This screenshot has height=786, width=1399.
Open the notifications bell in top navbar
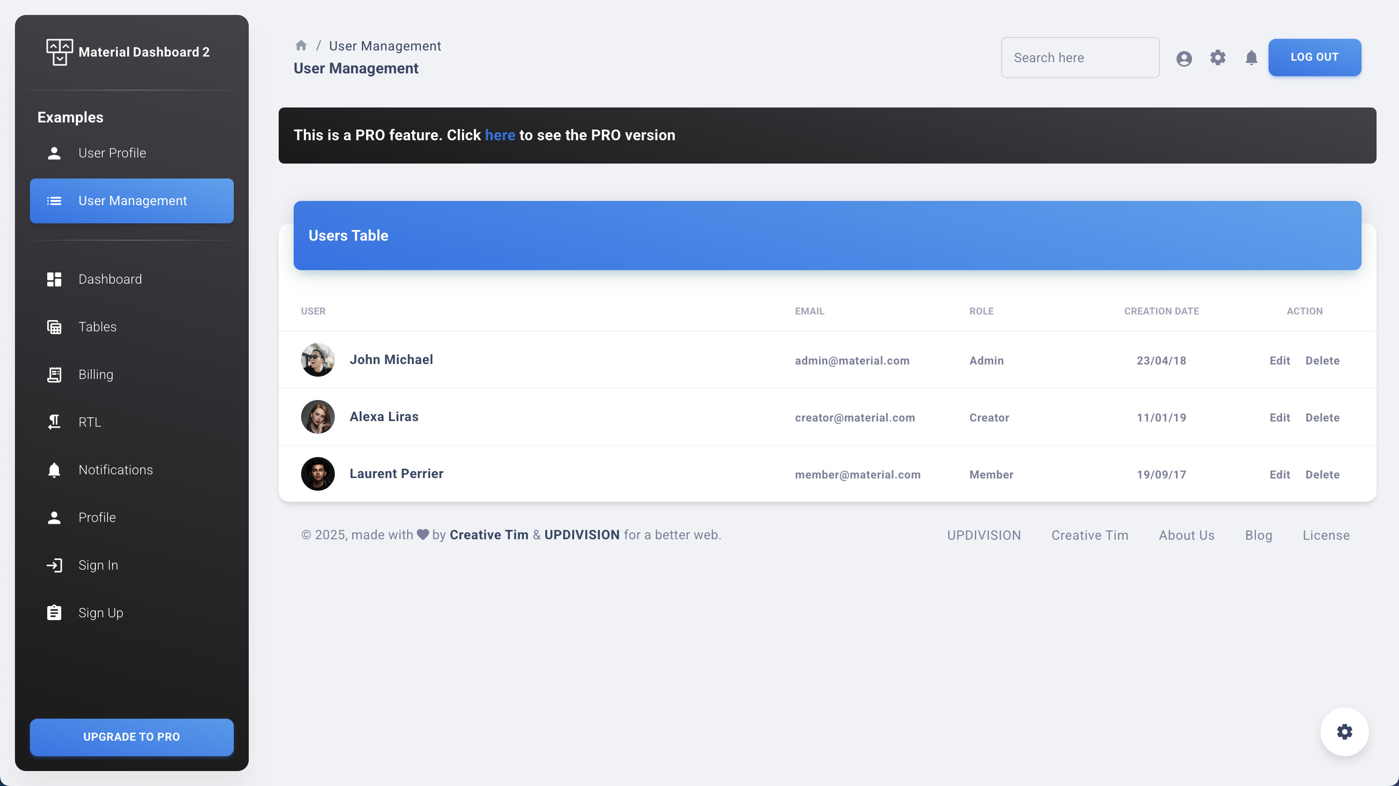[1251, 57]
